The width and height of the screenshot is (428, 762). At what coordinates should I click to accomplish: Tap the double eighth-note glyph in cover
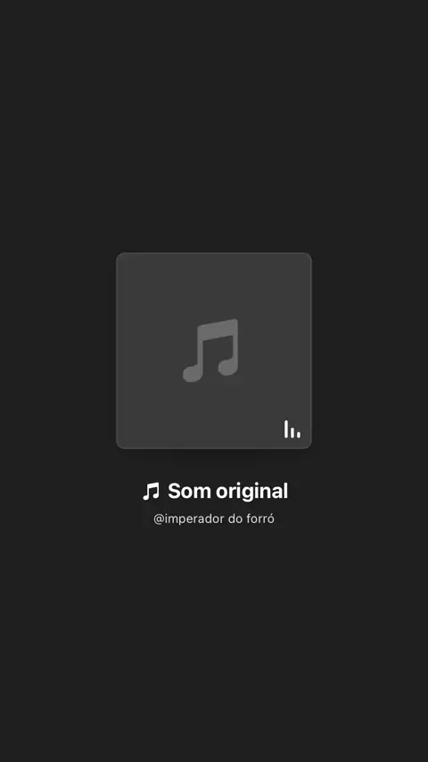(x=210, y=350)
